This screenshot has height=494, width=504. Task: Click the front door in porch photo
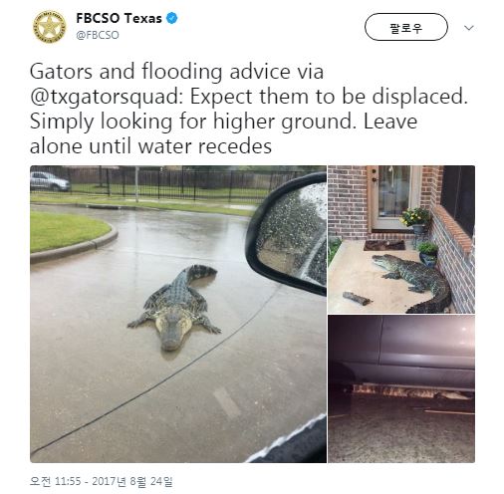pyautogui.click(x=393, y=197)
